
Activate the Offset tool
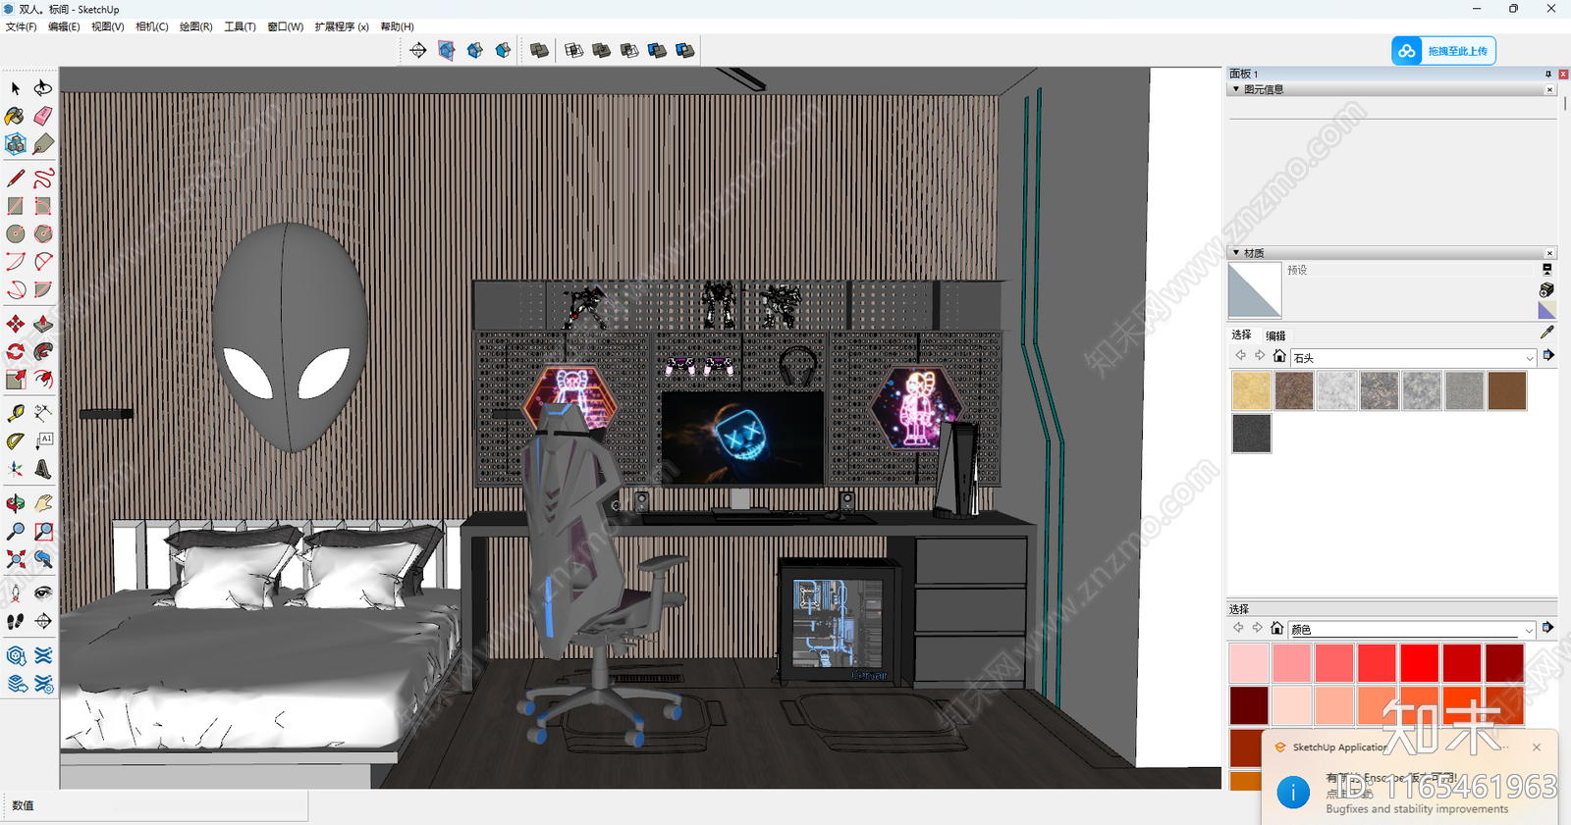point(43,379)
